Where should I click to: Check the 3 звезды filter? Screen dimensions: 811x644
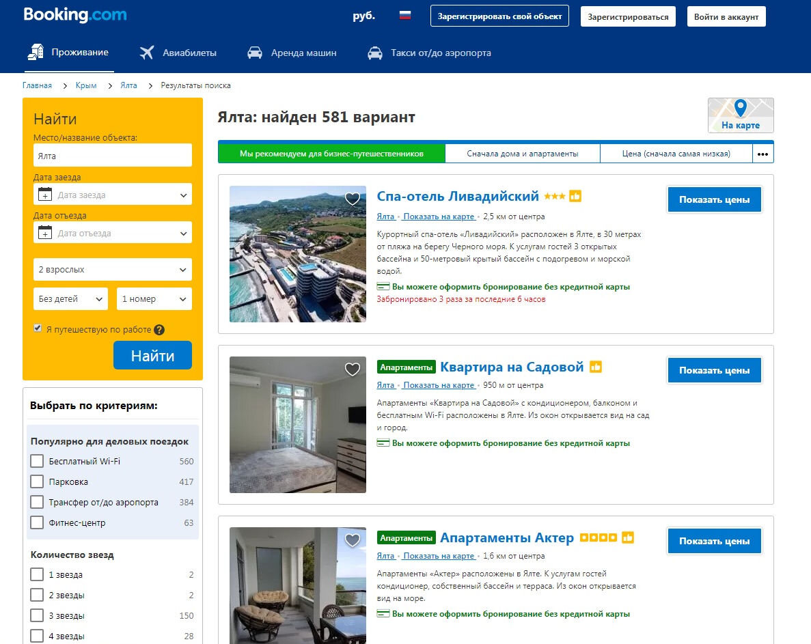pos(37,615)
